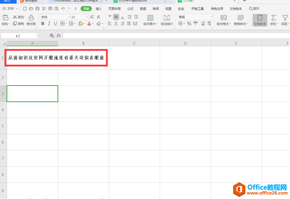290x199 pixels.
Task: Expand the borders dropdown arrow
Action: 66,24
